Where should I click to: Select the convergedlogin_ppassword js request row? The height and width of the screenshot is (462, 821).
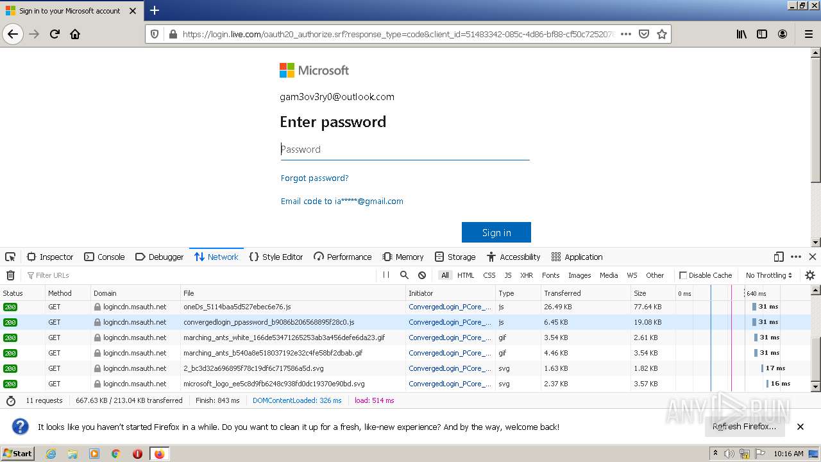(x=405, y=322)
